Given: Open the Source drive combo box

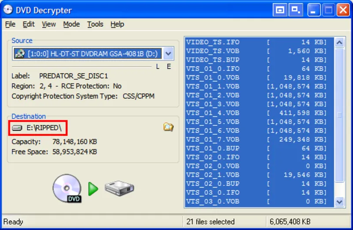Looking at the screenshot, I should coord(88,54).
